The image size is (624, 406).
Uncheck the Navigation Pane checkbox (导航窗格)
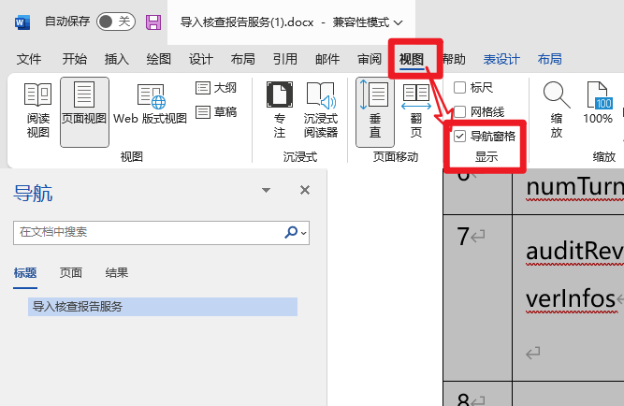[460, 136]
